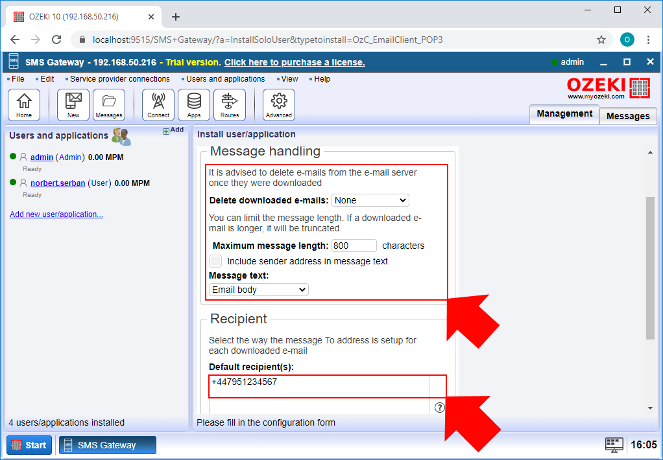Enable Include sender address in message text
This screenshot has height=460, width=663.
coord(215,261)
